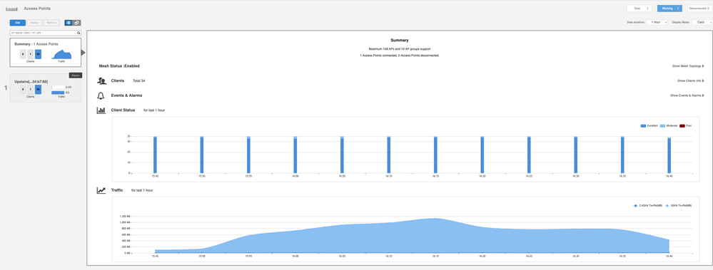Screen dimensions: 713x270
Task: Focus the AP Name / MAC / IP search field
Action: click(46, 33)
